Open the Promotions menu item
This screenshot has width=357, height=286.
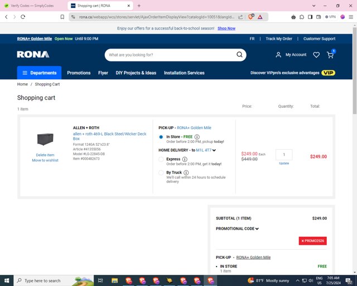click(79, 73)
